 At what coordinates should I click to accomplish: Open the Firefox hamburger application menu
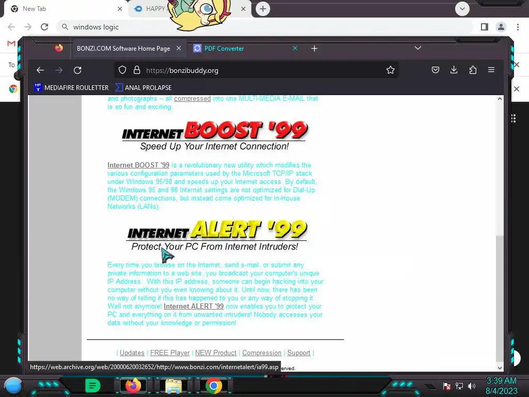point(491,70)
